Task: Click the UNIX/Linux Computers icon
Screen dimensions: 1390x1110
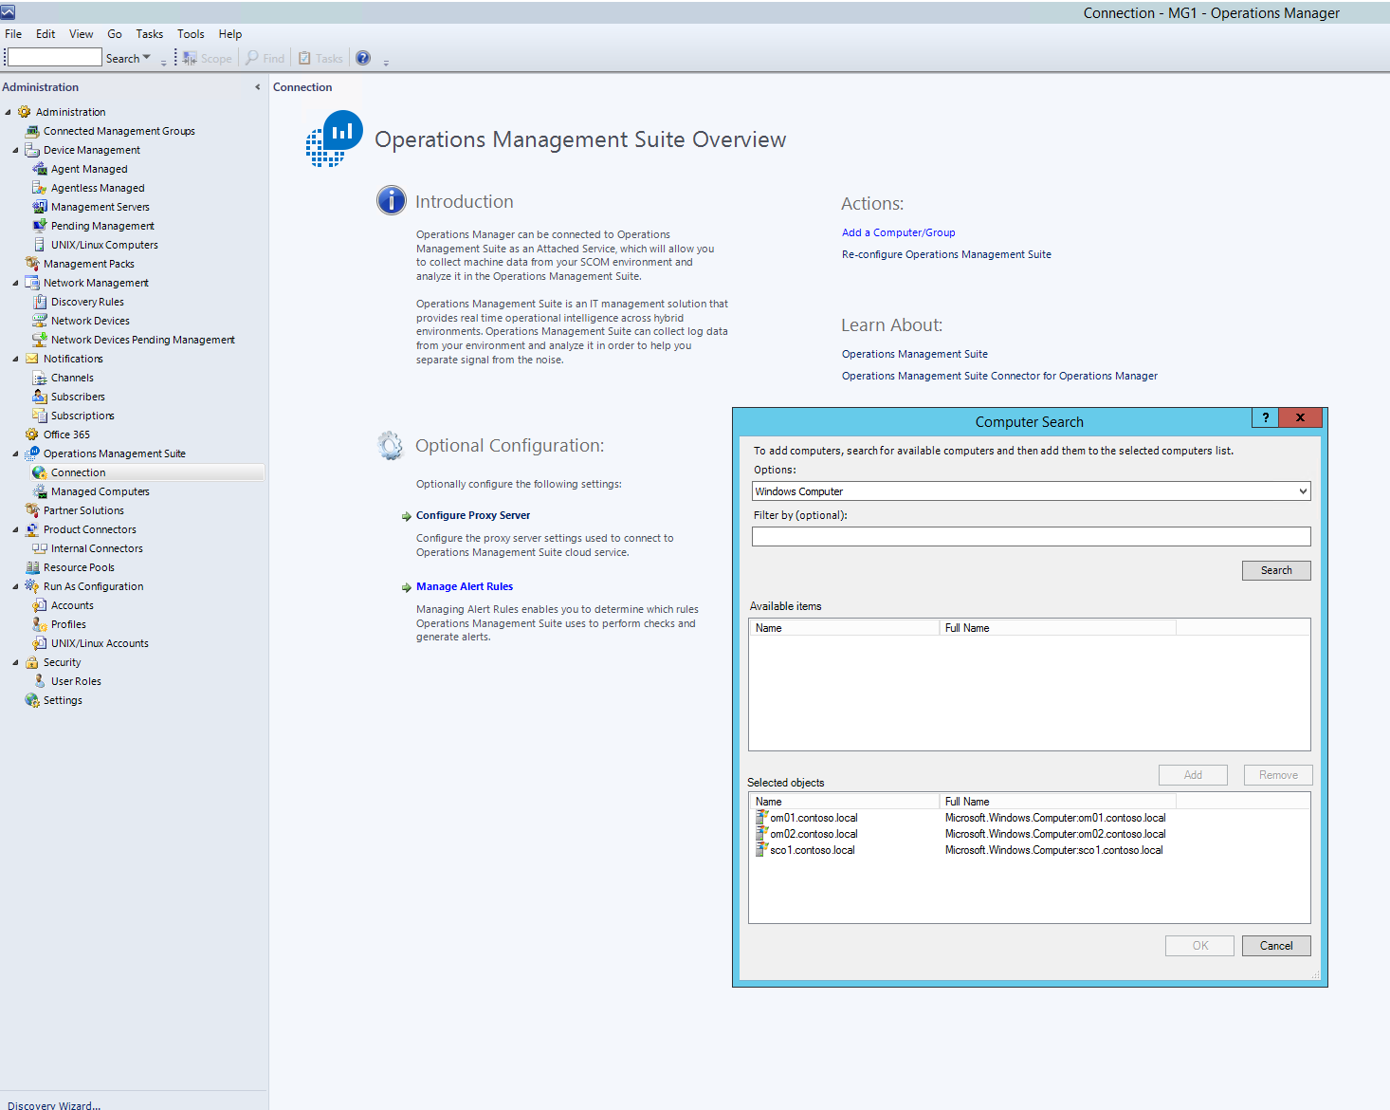Action: click(x=40, y=245)
